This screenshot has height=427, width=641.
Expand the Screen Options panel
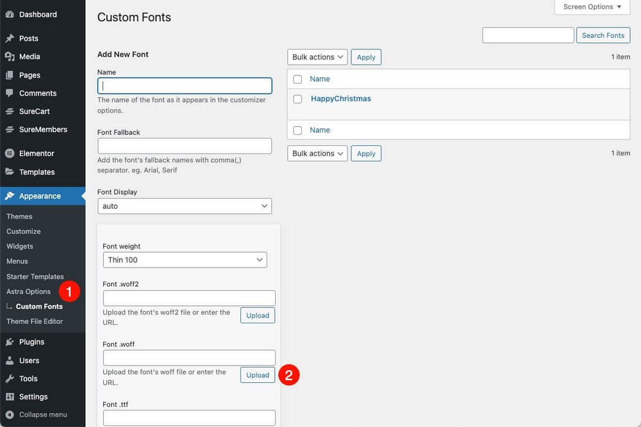click(592, 7)
